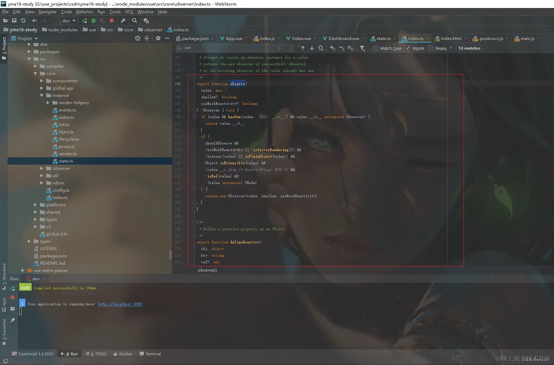Add selection for next occurrence icon
The image size is (554, 365).
point(332,48)
